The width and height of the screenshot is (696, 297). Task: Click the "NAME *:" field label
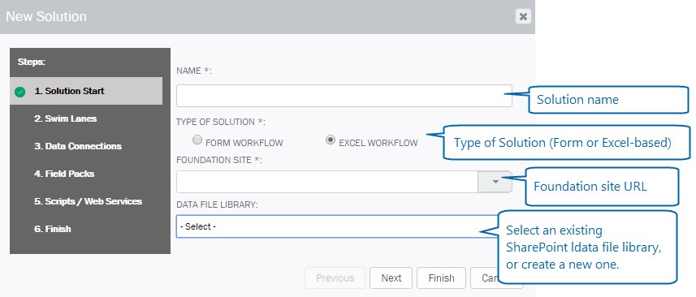point(194,71)
